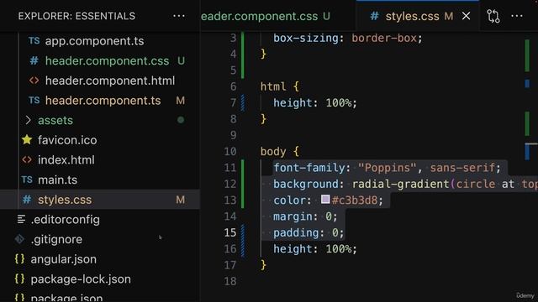Open index.html in the explorer
This screenshot has width=538, height=302.
point(66,160)
